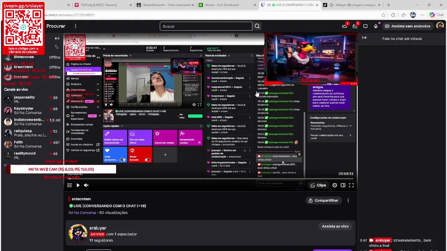Click the srsluyer channel avatar
Screen dimensions: 447x251
(78, 233)
